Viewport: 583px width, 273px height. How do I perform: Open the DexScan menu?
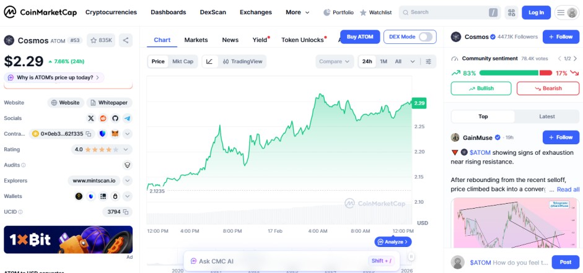213,12
